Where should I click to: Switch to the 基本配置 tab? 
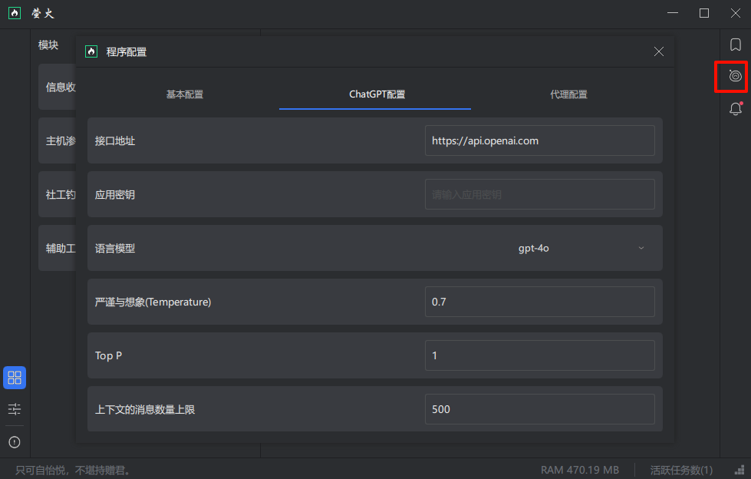click(x=185, y=94)
